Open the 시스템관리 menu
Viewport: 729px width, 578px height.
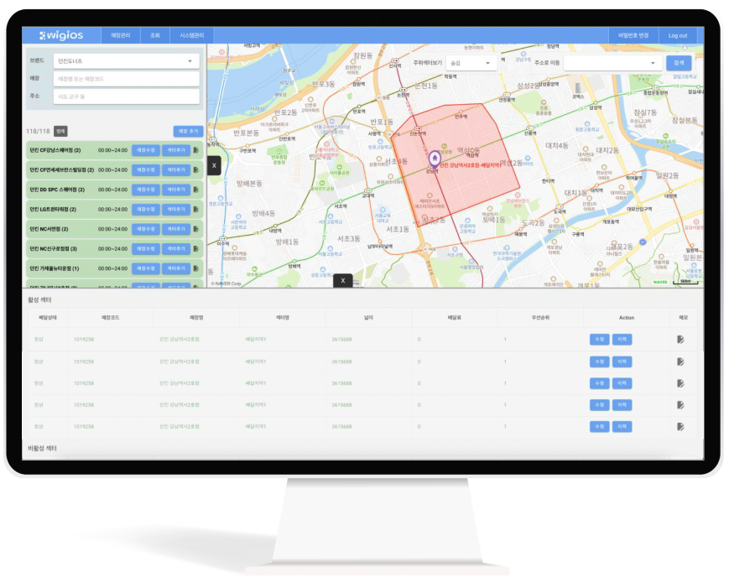pyautogui.click(x=191, y=35)
